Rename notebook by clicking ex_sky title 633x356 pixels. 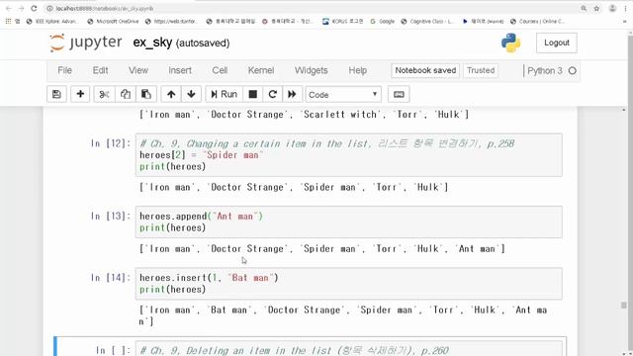click(152, 43)
